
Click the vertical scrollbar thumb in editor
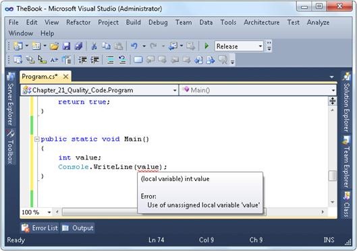[333, 176]
